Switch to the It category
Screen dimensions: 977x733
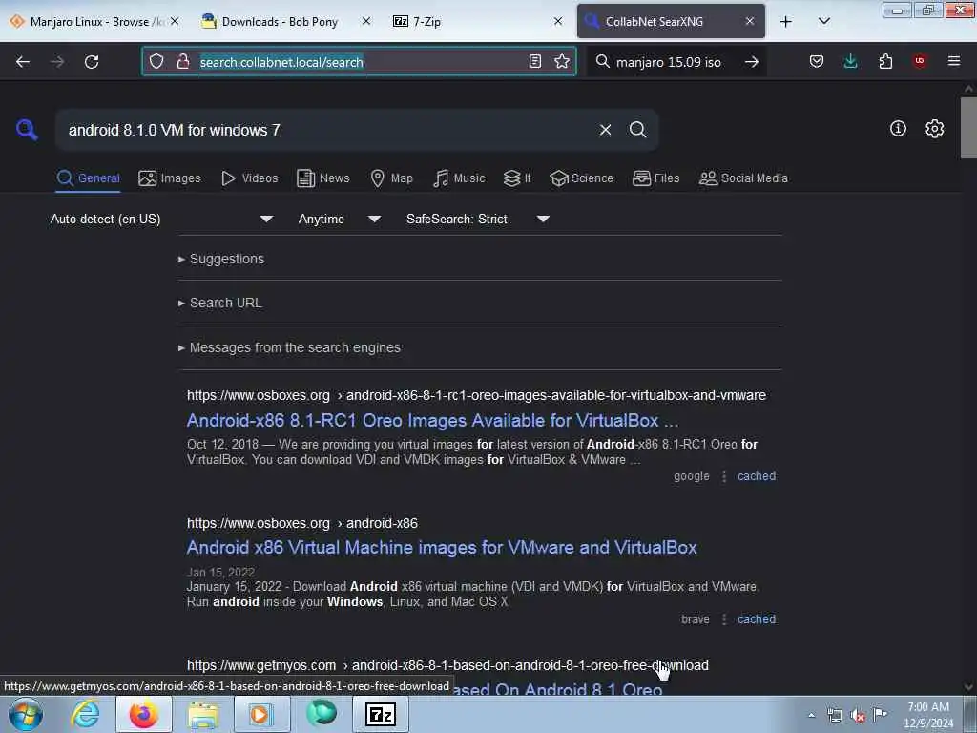[x=517, y=178]
